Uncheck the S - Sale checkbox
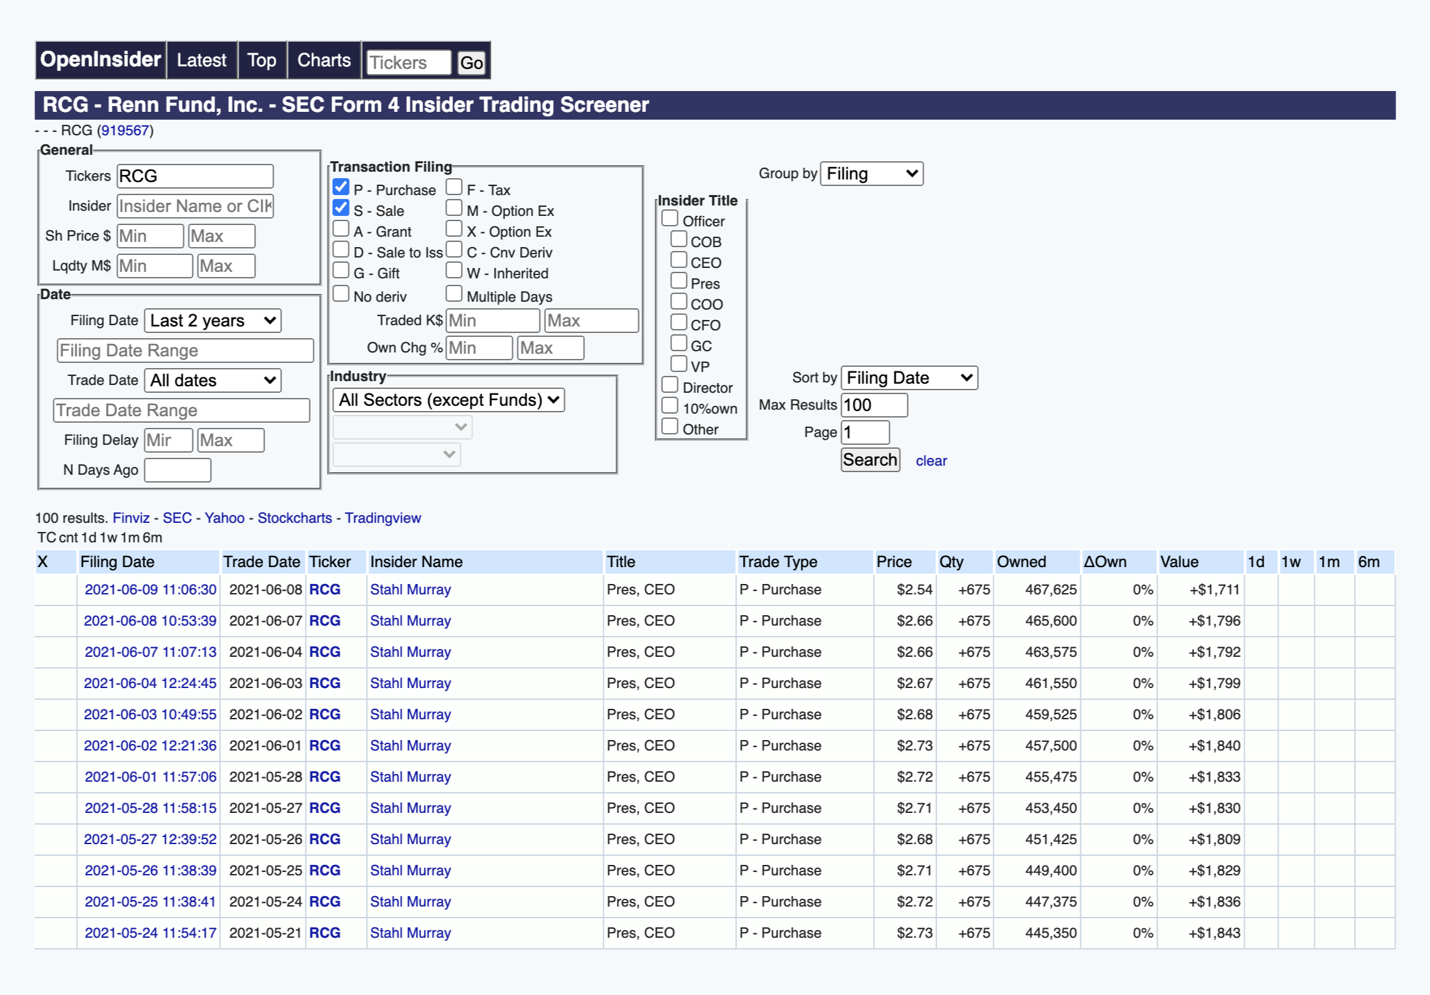Image resolution: width=1430 pixels, height=995 pixels. tap(341, 208)
